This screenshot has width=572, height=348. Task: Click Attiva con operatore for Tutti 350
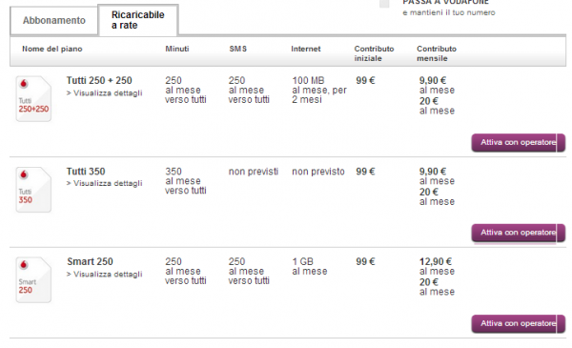click(x=519, y=233)
